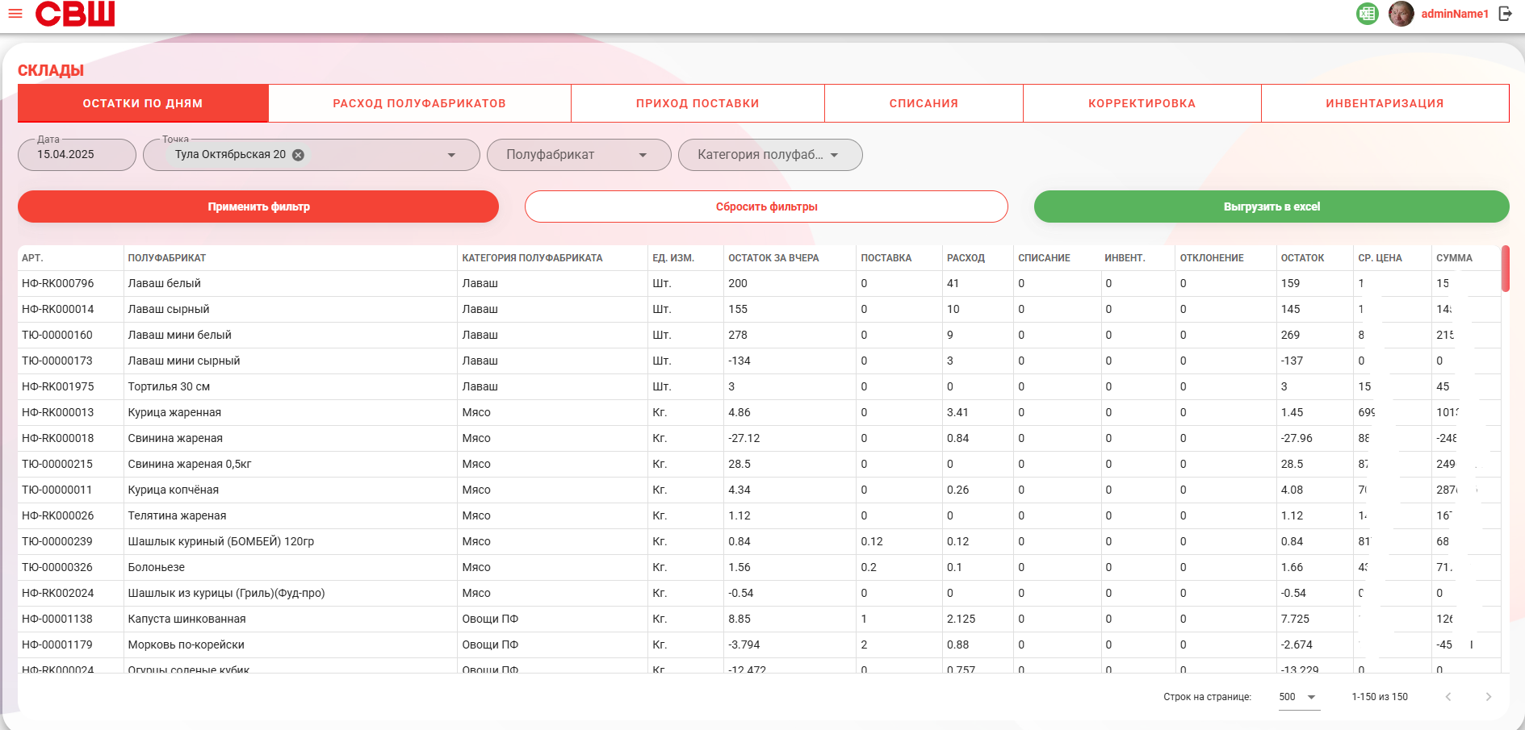Click the Дата input field
This screenshot has width=1525, height=730.
click(77, 155)
